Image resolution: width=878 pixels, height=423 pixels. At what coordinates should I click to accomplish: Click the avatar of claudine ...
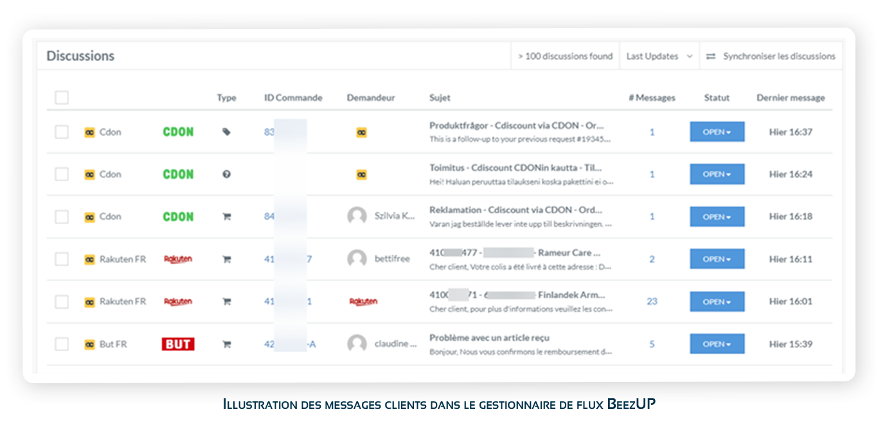[x=357, y=344]
